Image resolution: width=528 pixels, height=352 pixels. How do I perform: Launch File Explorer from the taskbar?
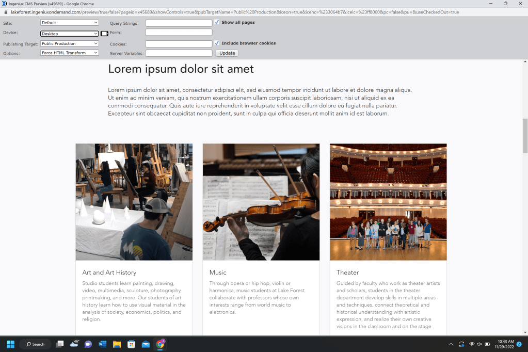click(117, 344)
